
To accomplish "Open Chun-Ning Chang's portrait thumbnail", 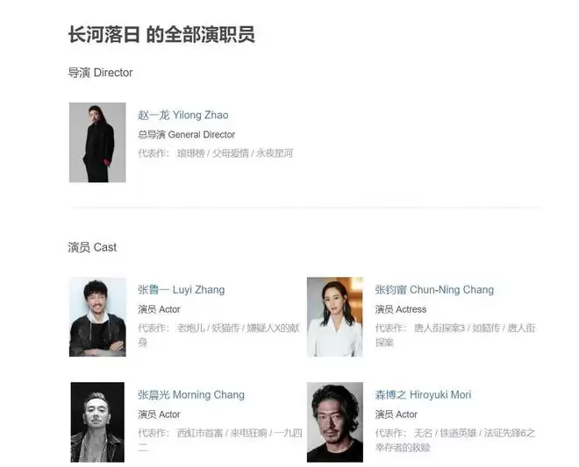I will pyautogui.click(x=335, y=317).
